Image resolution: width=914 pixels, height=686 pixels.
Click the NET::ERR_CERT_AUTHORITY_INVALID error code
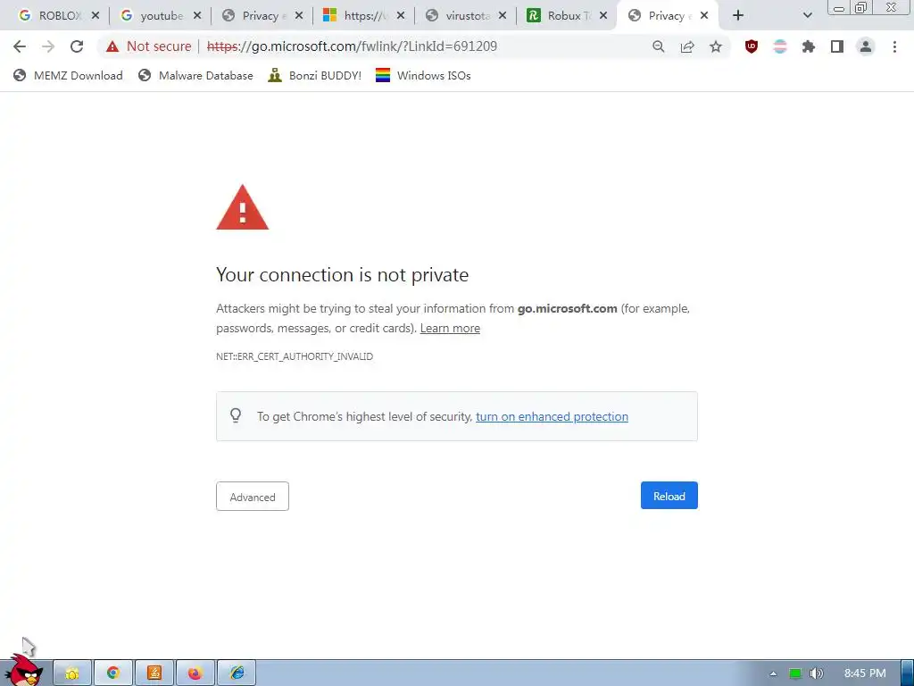click(295, 356)
